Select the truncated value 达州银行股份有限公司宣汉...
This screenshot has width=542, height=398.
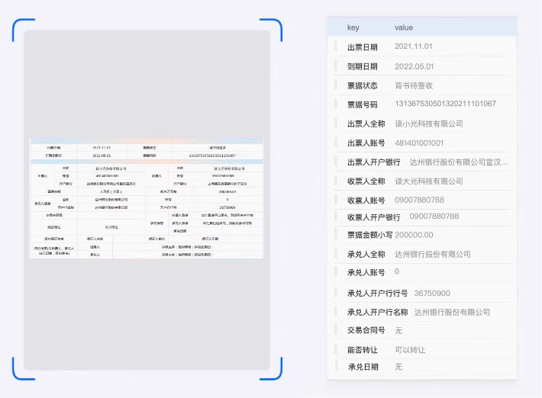pyautogui.click(x=459, y=162)
